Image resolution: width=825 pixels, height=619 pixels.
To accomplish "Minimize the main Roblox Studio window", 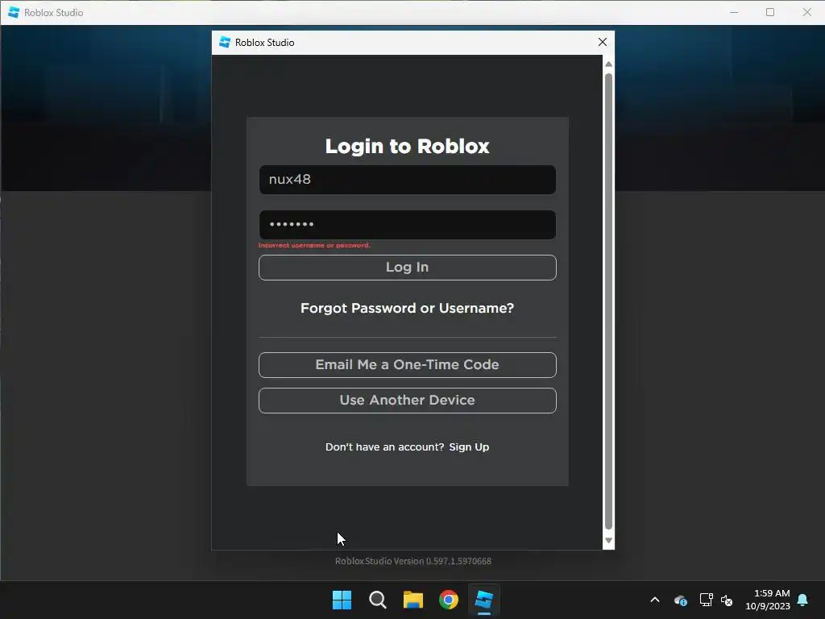I will (734, 12).
